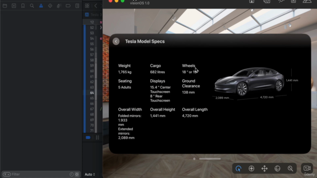The height and width of the screenshot is (178, 317).
Task: Click the Wheels heading
Action: tap(188, 66)
